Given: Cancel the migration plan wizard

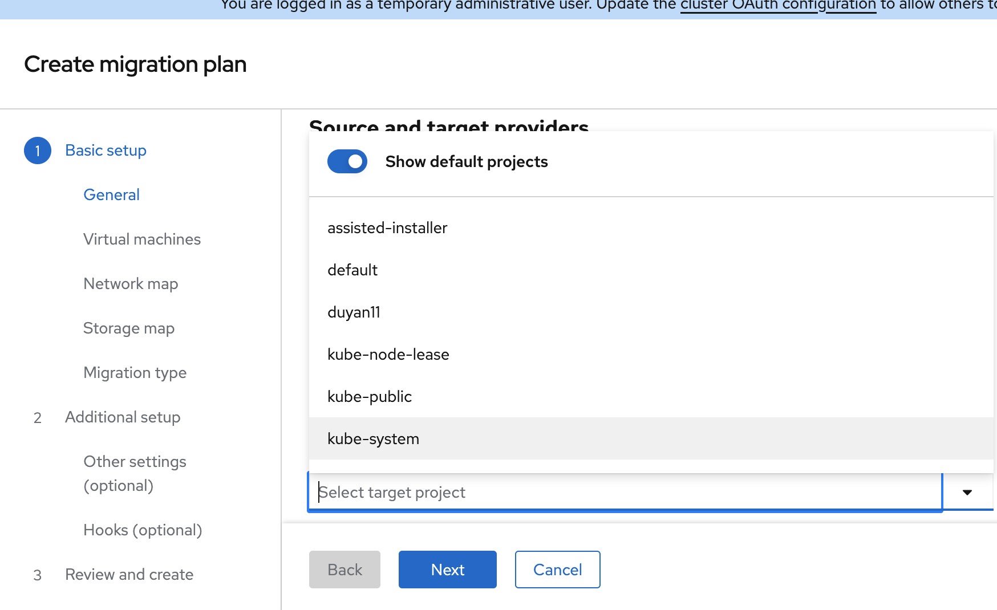Looking at the screenshot, I should [557, 570].
